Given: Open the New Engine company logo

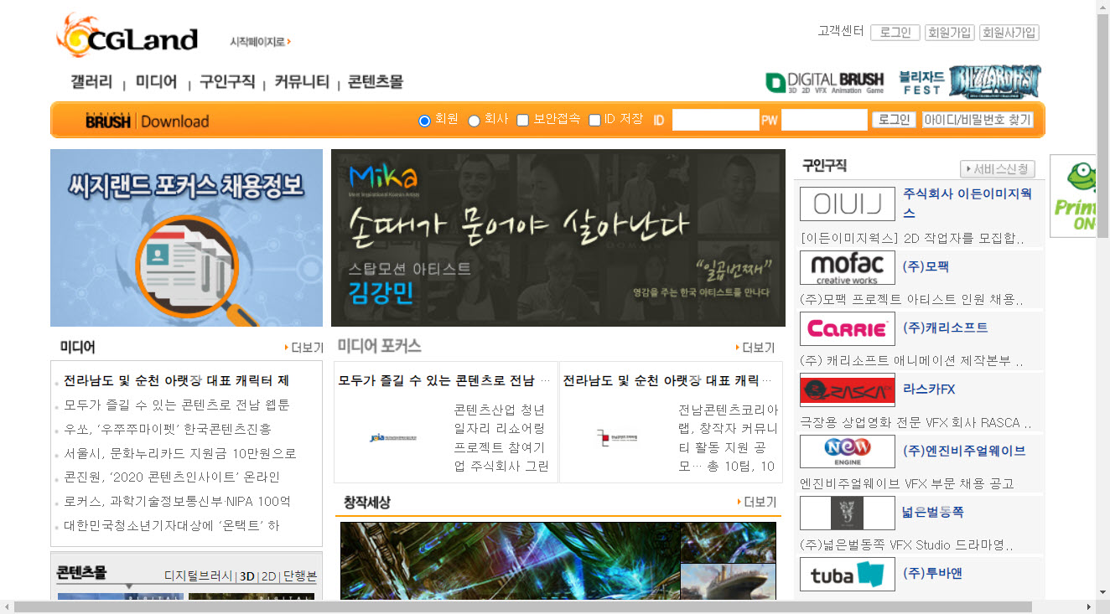Looking at the screenshot, I should (x=847, y=451).
